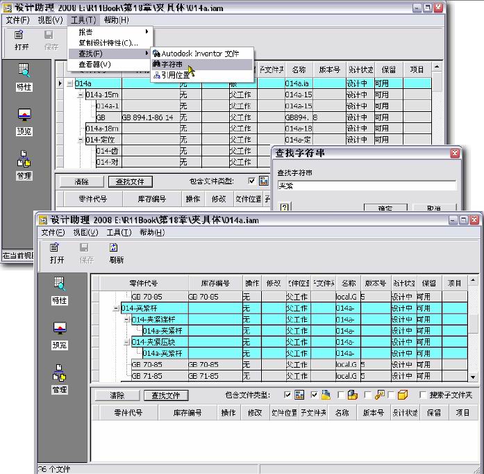
Task: Click the 打开 icon in the front window
Action: [x=54, y=247]
